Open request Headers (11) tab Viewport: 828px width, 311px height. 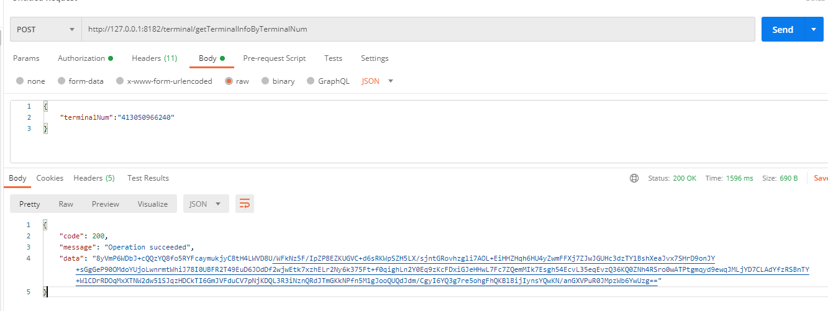pyautogui.click(x=154, y=58)
